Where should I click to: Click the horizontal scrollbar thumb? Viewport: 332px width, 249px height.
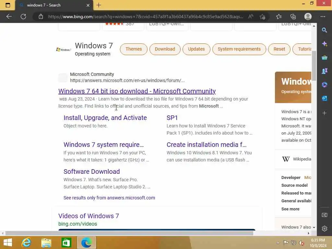(129, 233)
